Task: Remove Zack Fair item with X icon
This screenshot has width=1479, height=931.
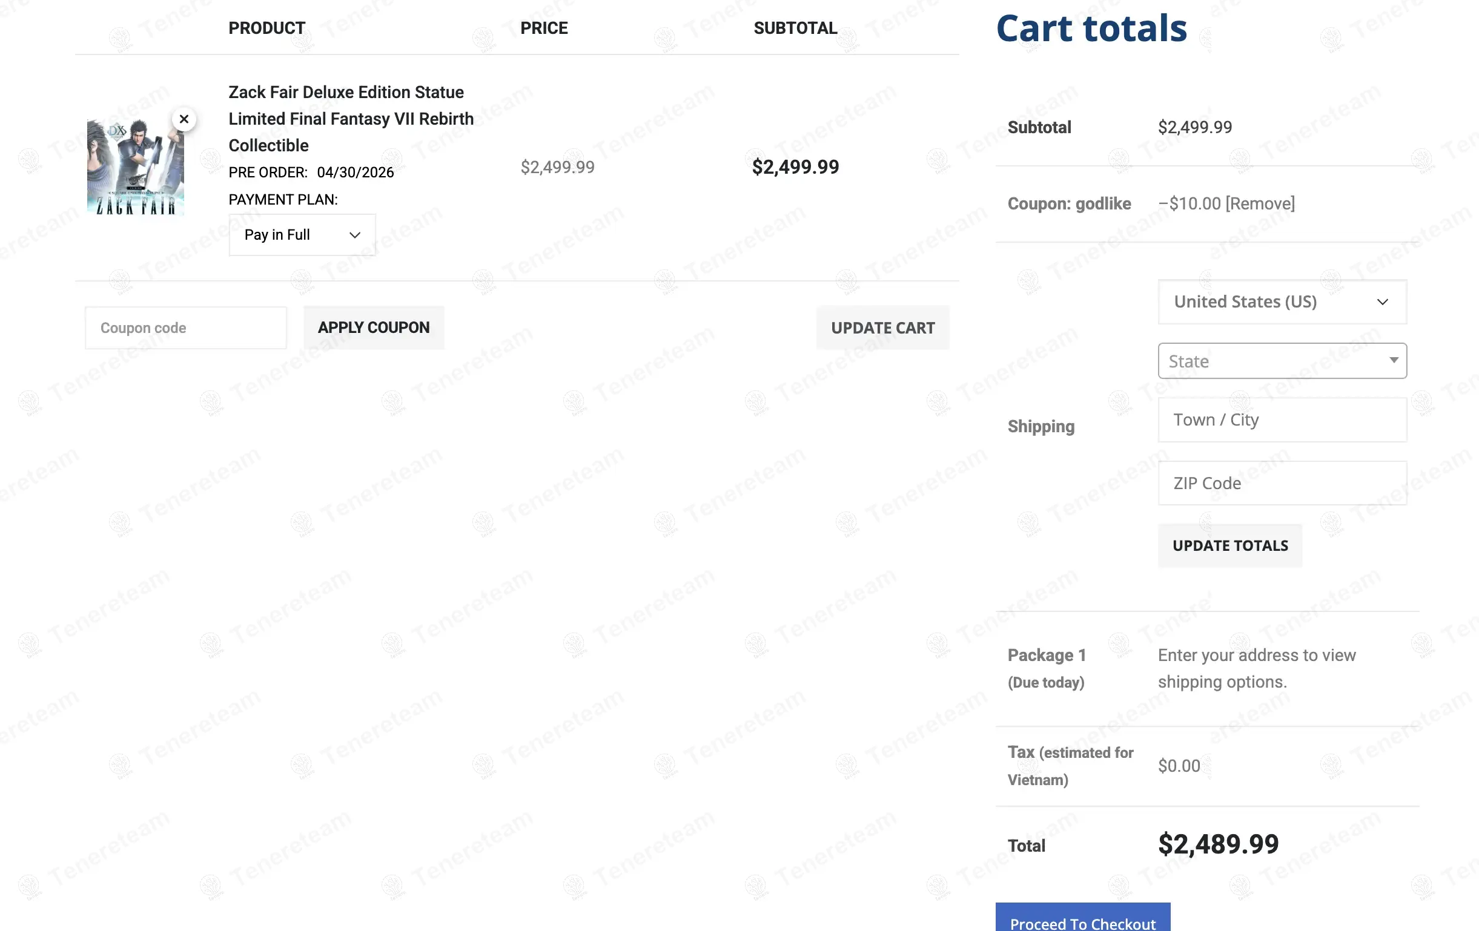Action: pos(184,119)
